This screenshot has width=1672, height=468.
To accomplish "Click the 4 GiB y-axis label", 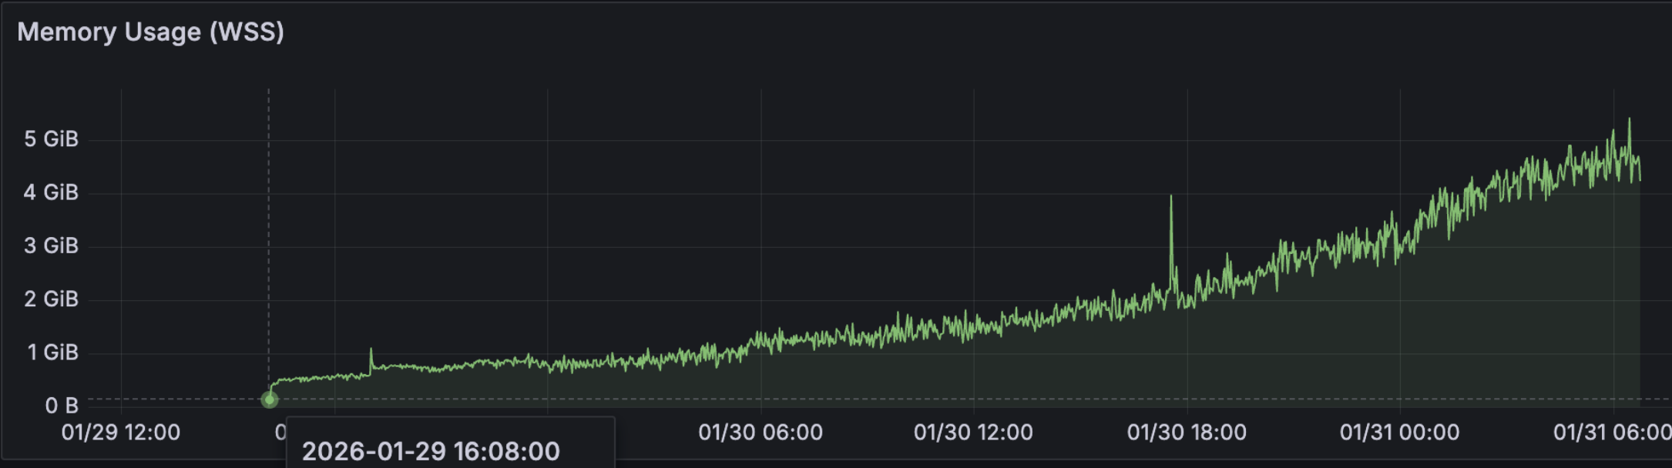I will (51, 192).
